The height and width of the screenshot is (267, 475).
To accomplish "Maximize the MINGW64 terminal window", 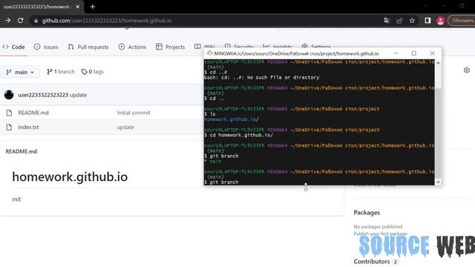I will (x=414, y=53).
